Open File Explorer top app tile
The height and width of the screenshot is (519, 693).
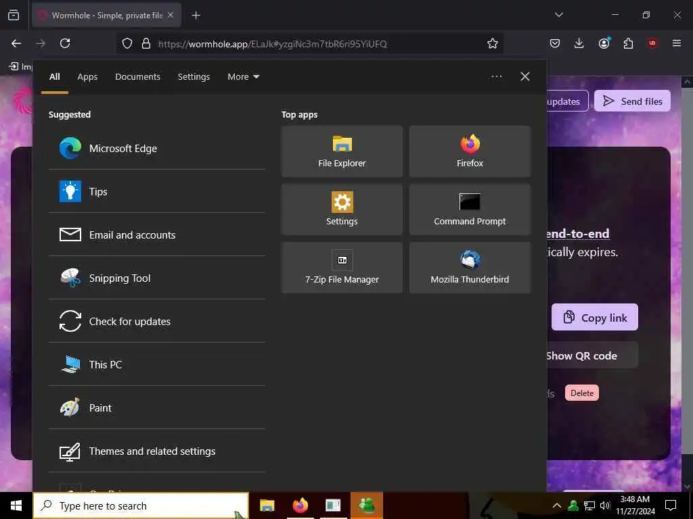click(342, 151)
